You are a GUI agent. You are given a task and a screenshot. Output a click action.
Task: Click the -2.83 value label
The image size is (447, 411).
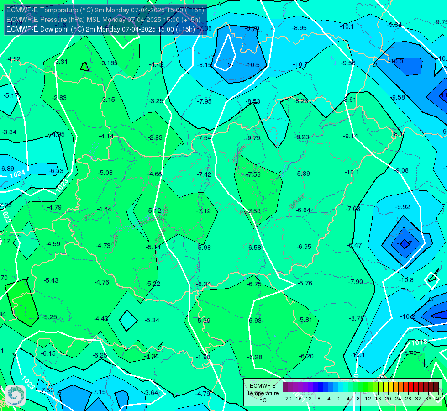pyautogui.click(x=59, y=98)
